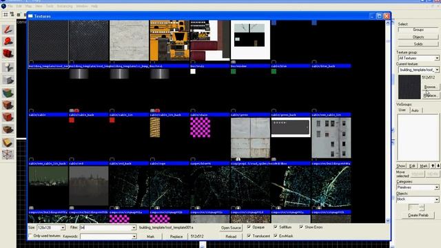Click the Select Objects button
The width and height of the screenshot is (441, 248).
tap(418, 37)
